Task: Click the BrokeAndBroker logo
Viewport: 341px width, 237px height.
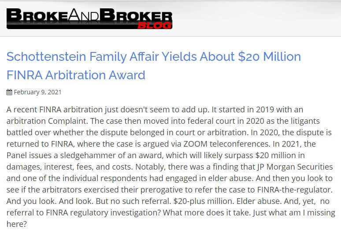Action: [89, 19]
